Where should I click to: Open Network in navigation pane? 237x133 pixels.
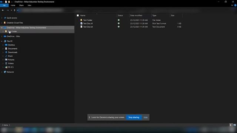click(10, 72)
